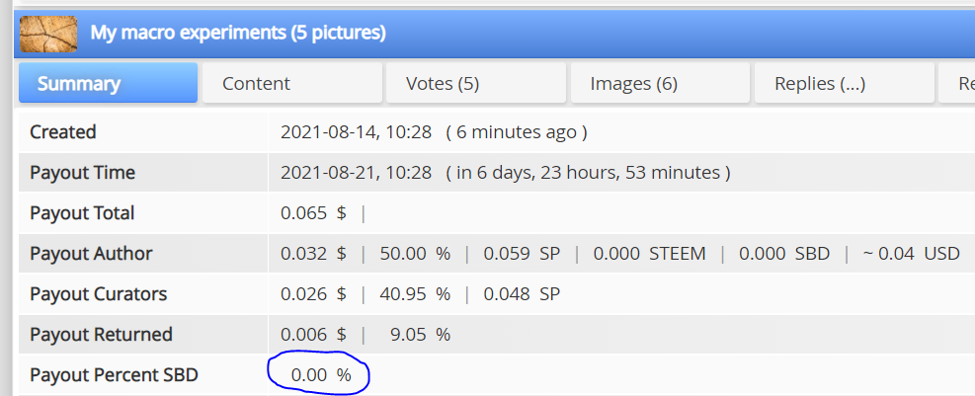
Task: Click the ~ 0.04 USD estimate
Action: pos(912,254)
